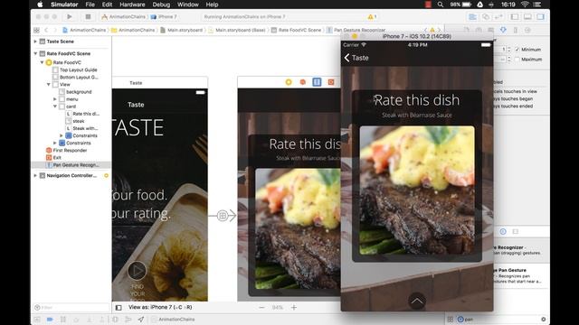
Task: Collapse the Rate FoodVC controller row
Action: (43, 62)
